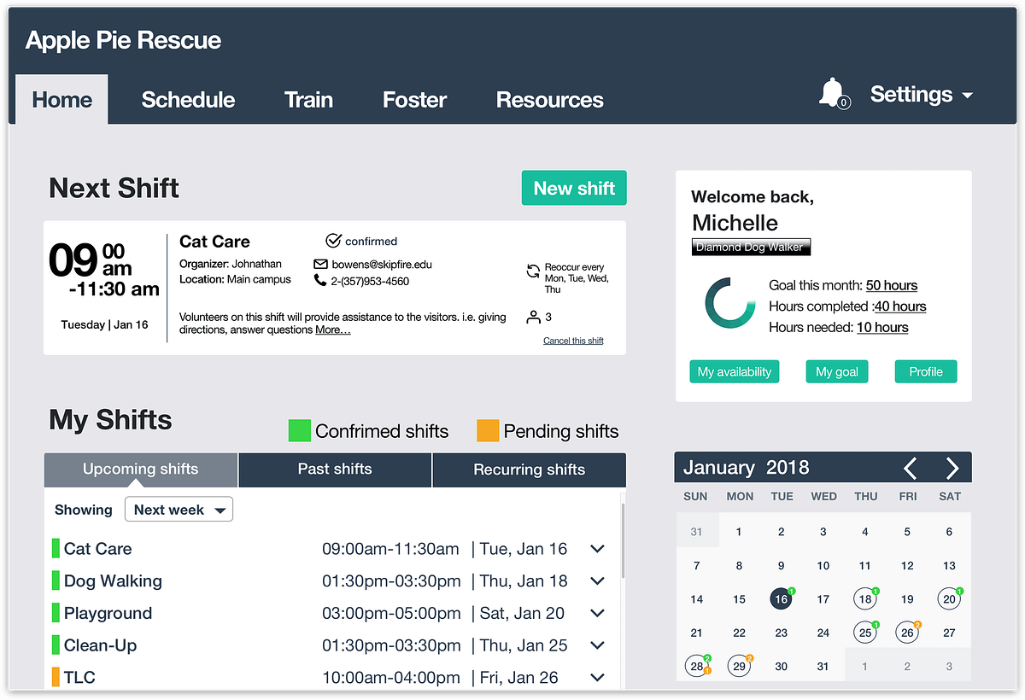Expand the Playground shift row

point(597,613)
